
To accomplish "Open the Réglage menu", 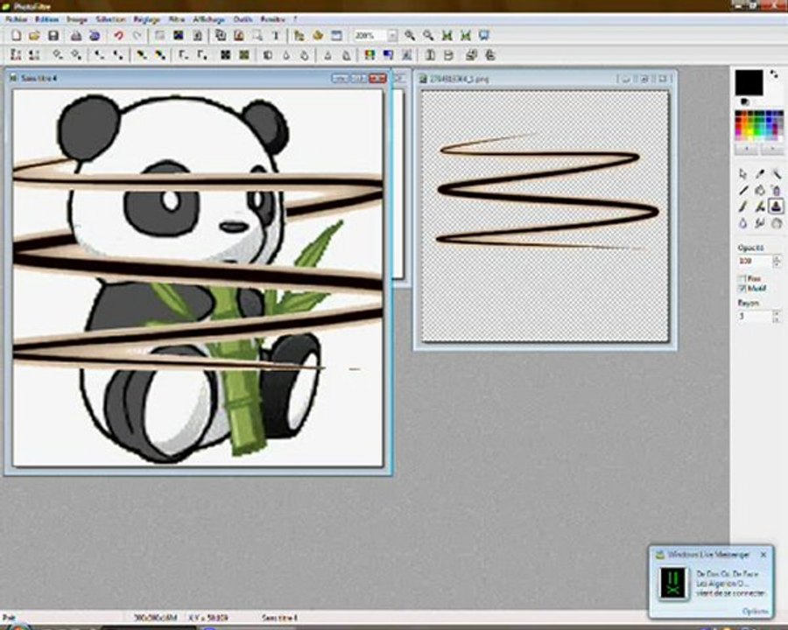I will click(x=147, y=19).
